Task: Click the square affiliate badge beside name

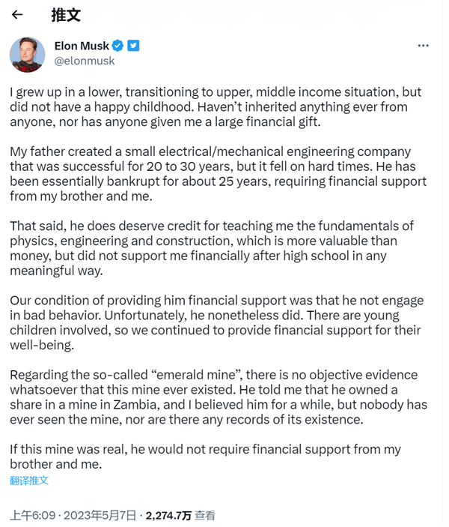Action: pos(133,46)
